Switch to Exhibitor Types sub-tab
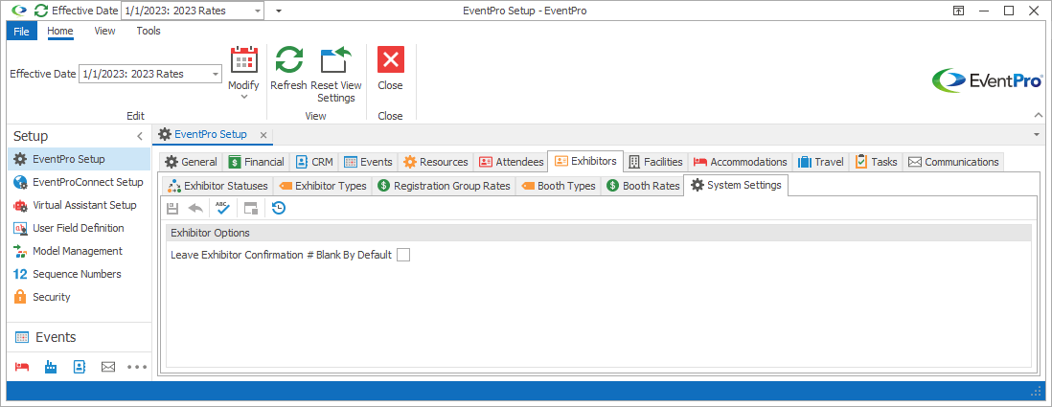This screenshot has height=407, width=1052. 322,186
